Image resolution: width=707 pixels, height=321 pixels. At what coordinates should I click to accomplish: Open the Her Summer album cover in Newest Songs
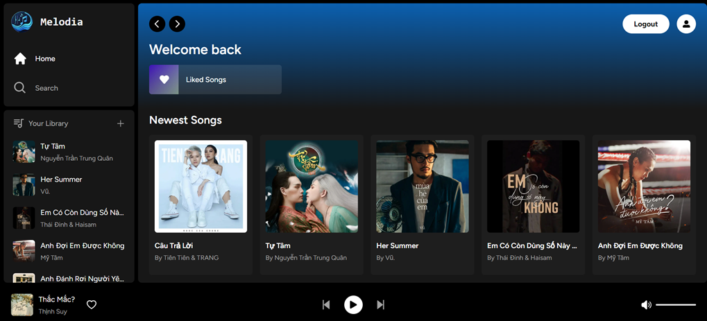tap(423, 186)
